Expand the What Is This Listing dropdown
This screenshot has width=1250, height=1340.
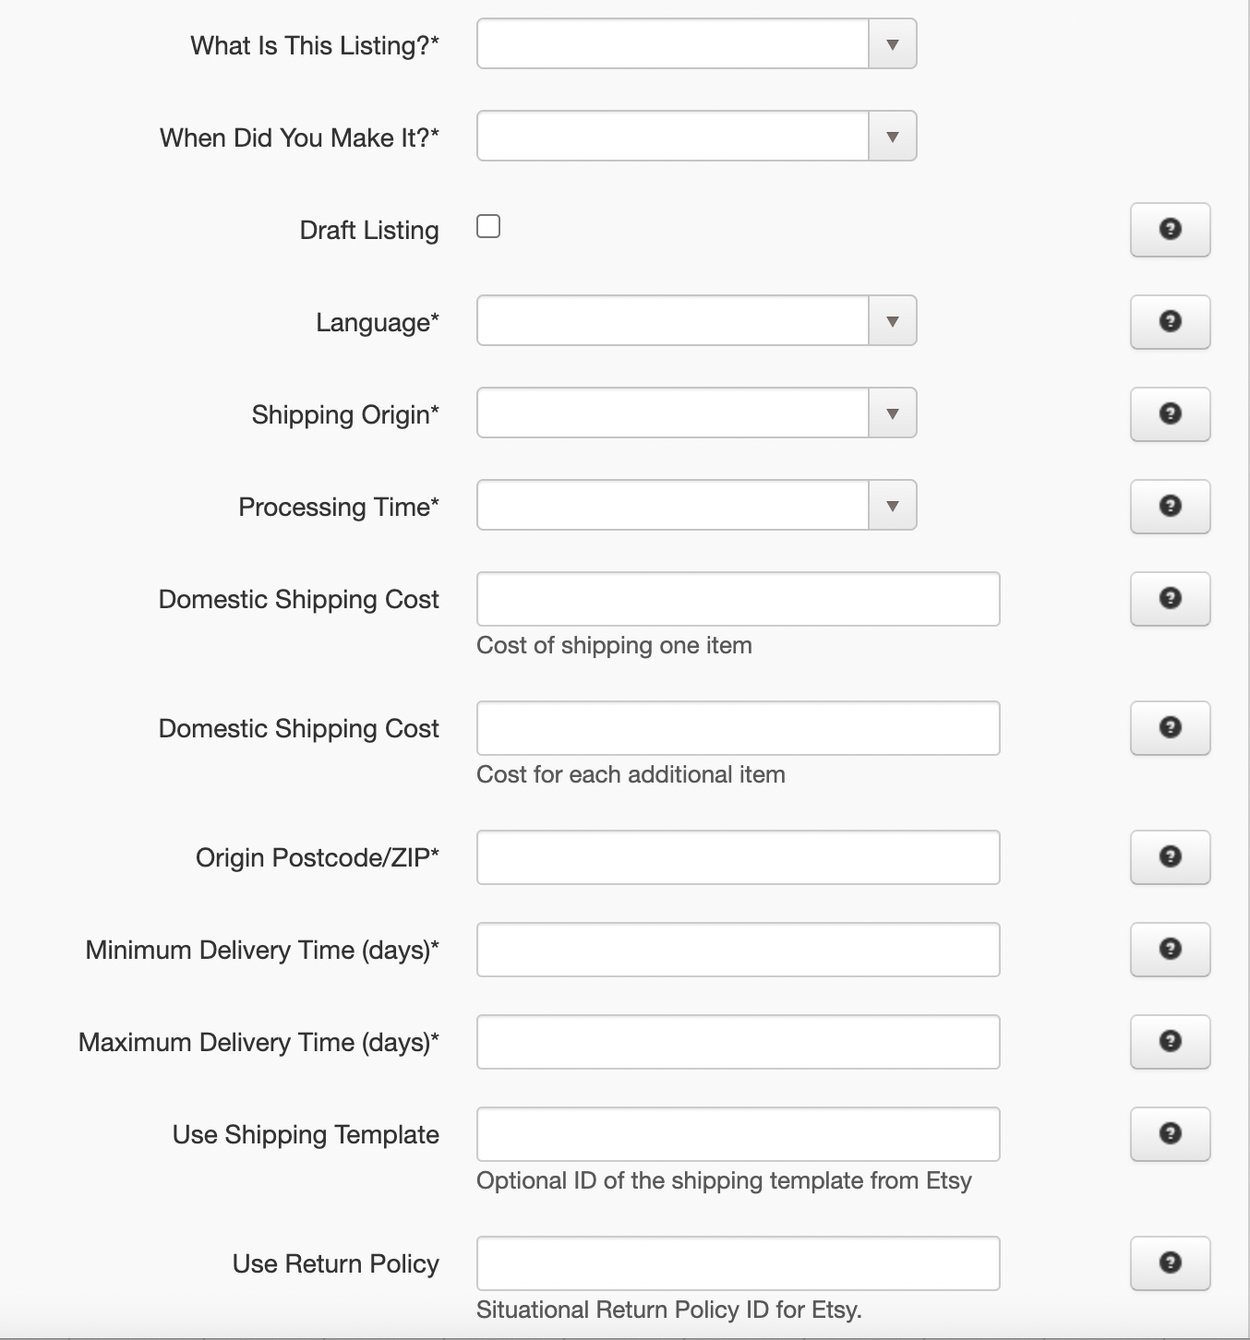click(696, 43)
